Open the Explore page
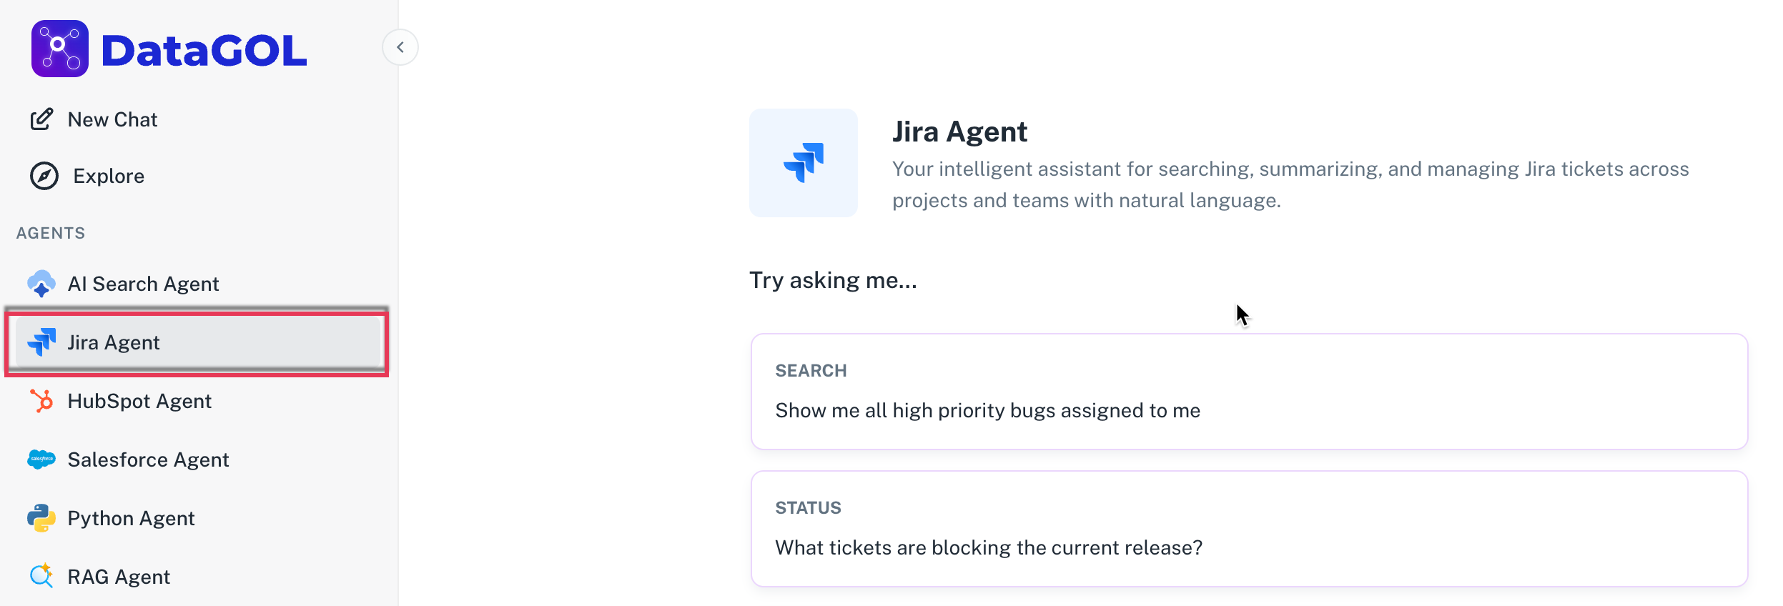The width and height of the screenshot is (1783, 606). 109,176
